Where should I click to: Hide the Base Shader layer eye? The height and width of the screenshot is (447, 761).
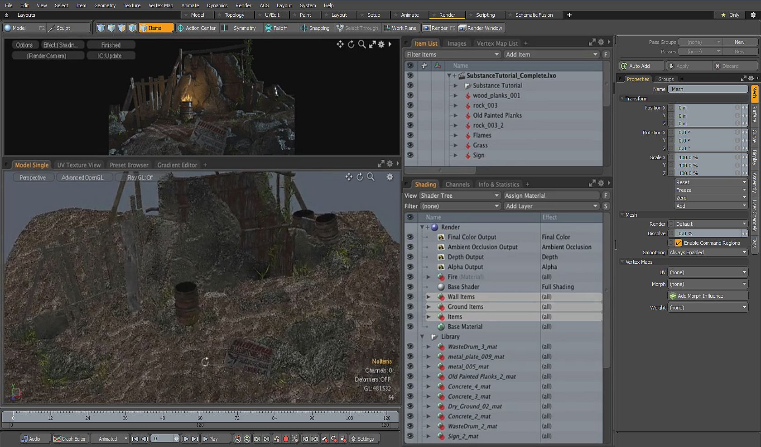pyautogui.click(x=410, y=287)
